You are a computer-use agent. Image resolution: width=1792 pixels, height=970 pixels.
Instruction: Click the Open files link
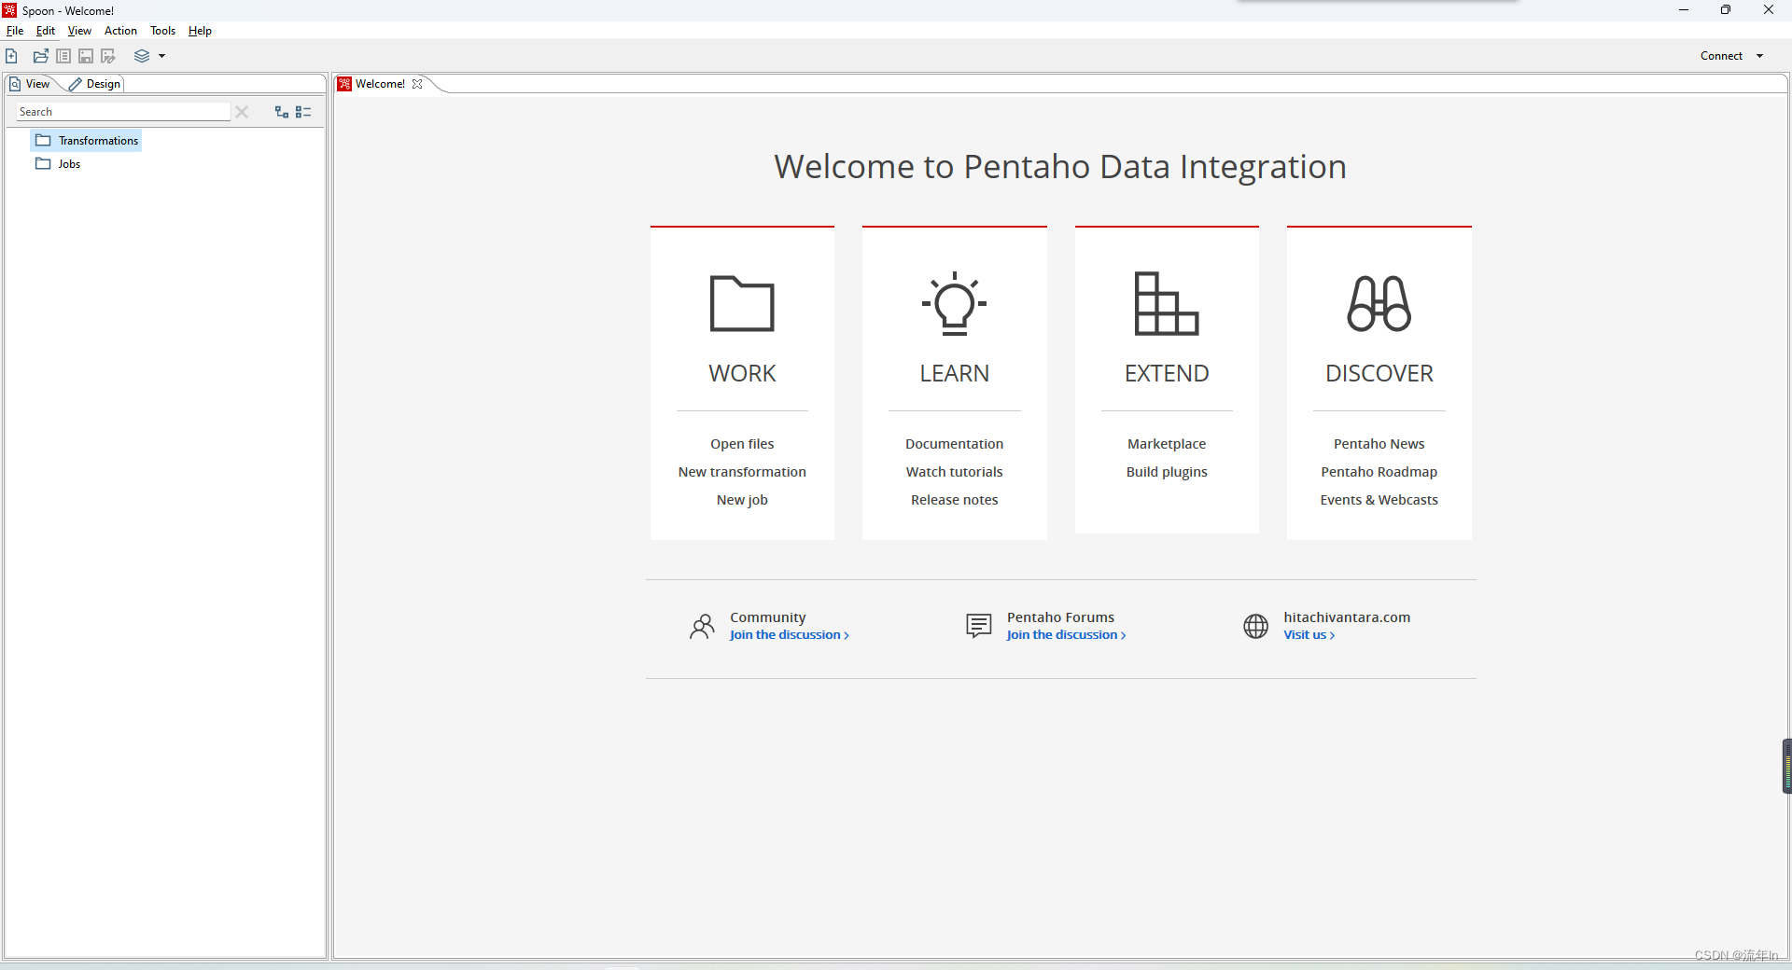(742, 444)
